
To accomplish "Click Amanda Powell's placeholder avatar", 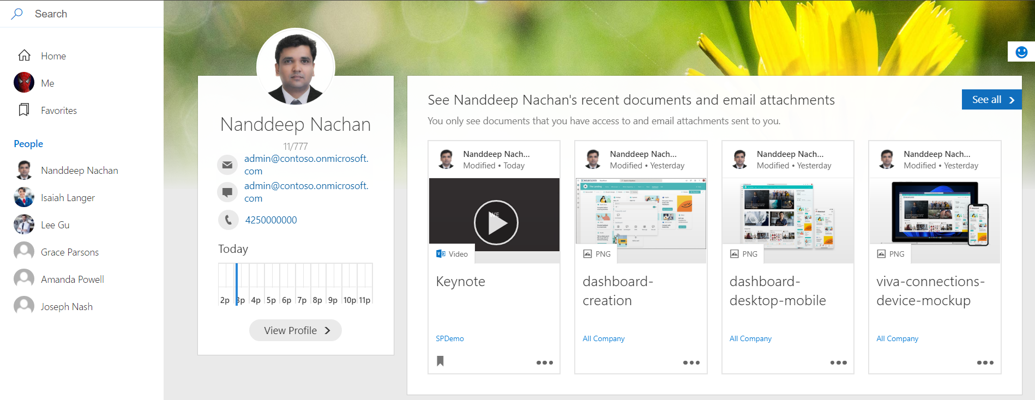I will tap(24, 279).
